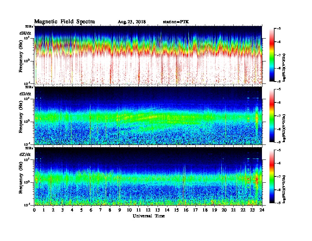Select the date text "Aug 23, 2018"
Image resolution: width=312 pixels, height=241 pixels.
(x=132, y=22)
